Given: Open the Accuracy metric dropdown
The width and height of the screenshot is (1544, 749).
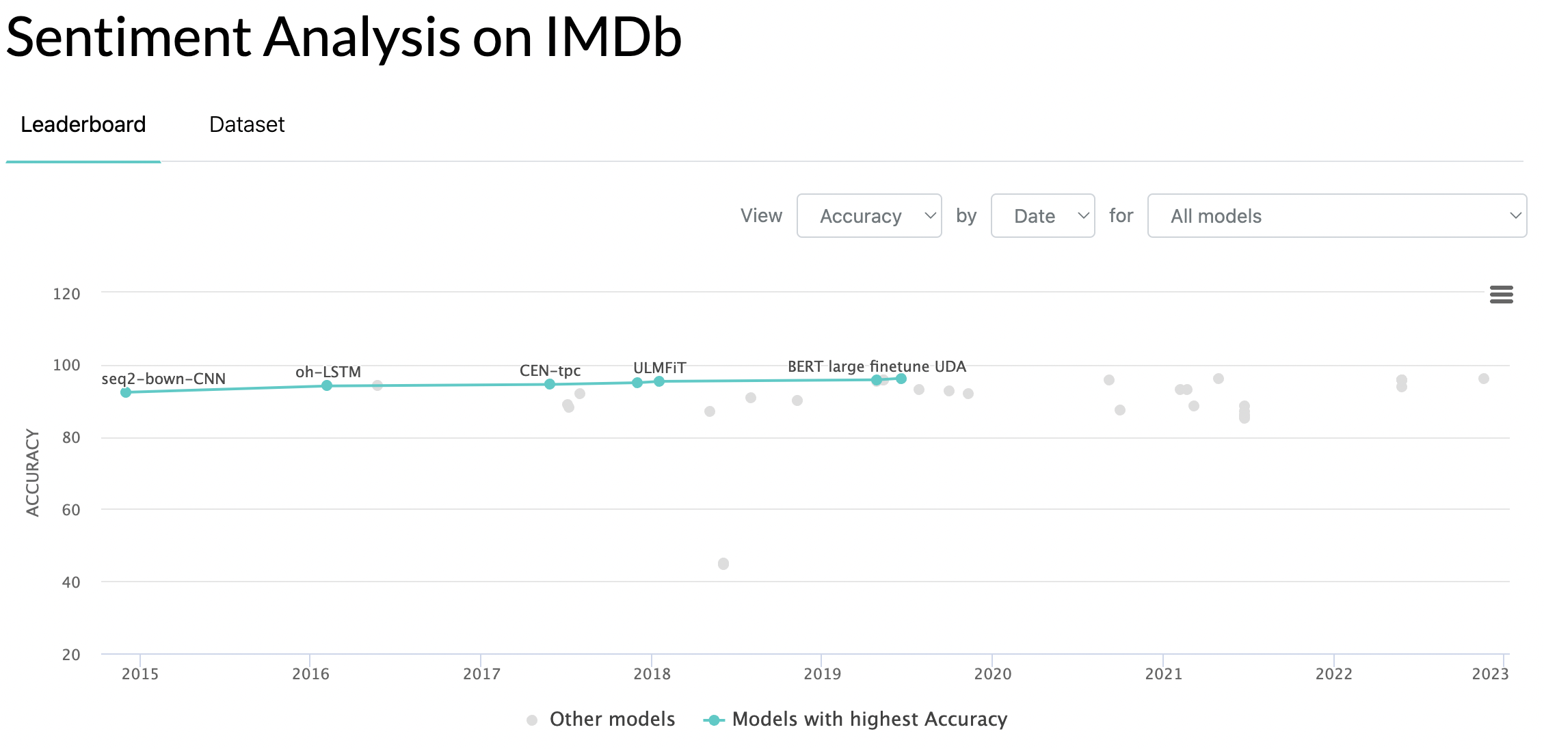Looking at the screenshot, I should pyautogui.click(x=869, y=216).
